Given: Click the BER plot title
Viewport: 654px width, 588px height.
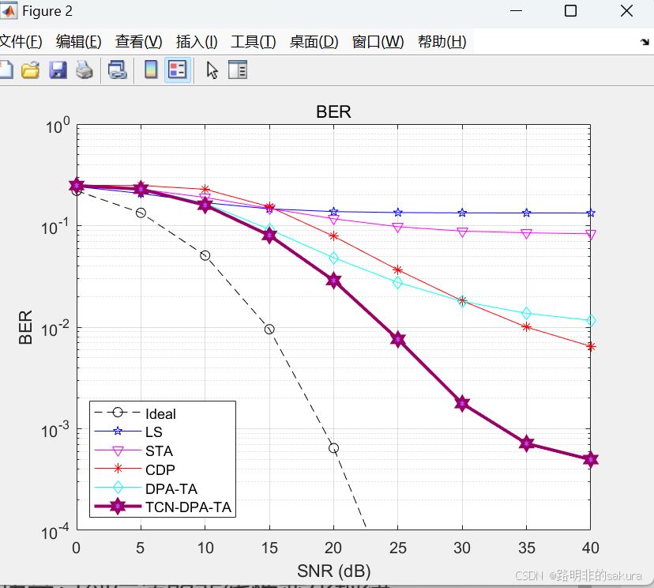Looking at the screenshot, I should tap(333, 112).
